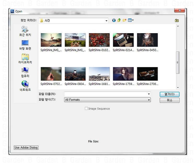Screen dimensions: 196x163
Task: Expand the 찾는 위치 folder dropdown
Action: 106,21
